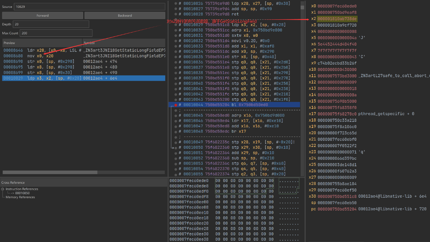Image resolution: width=430 pixels, height=242 pixels.
Task: Sort by the Preview column header
Action: (x=42, y=43)
